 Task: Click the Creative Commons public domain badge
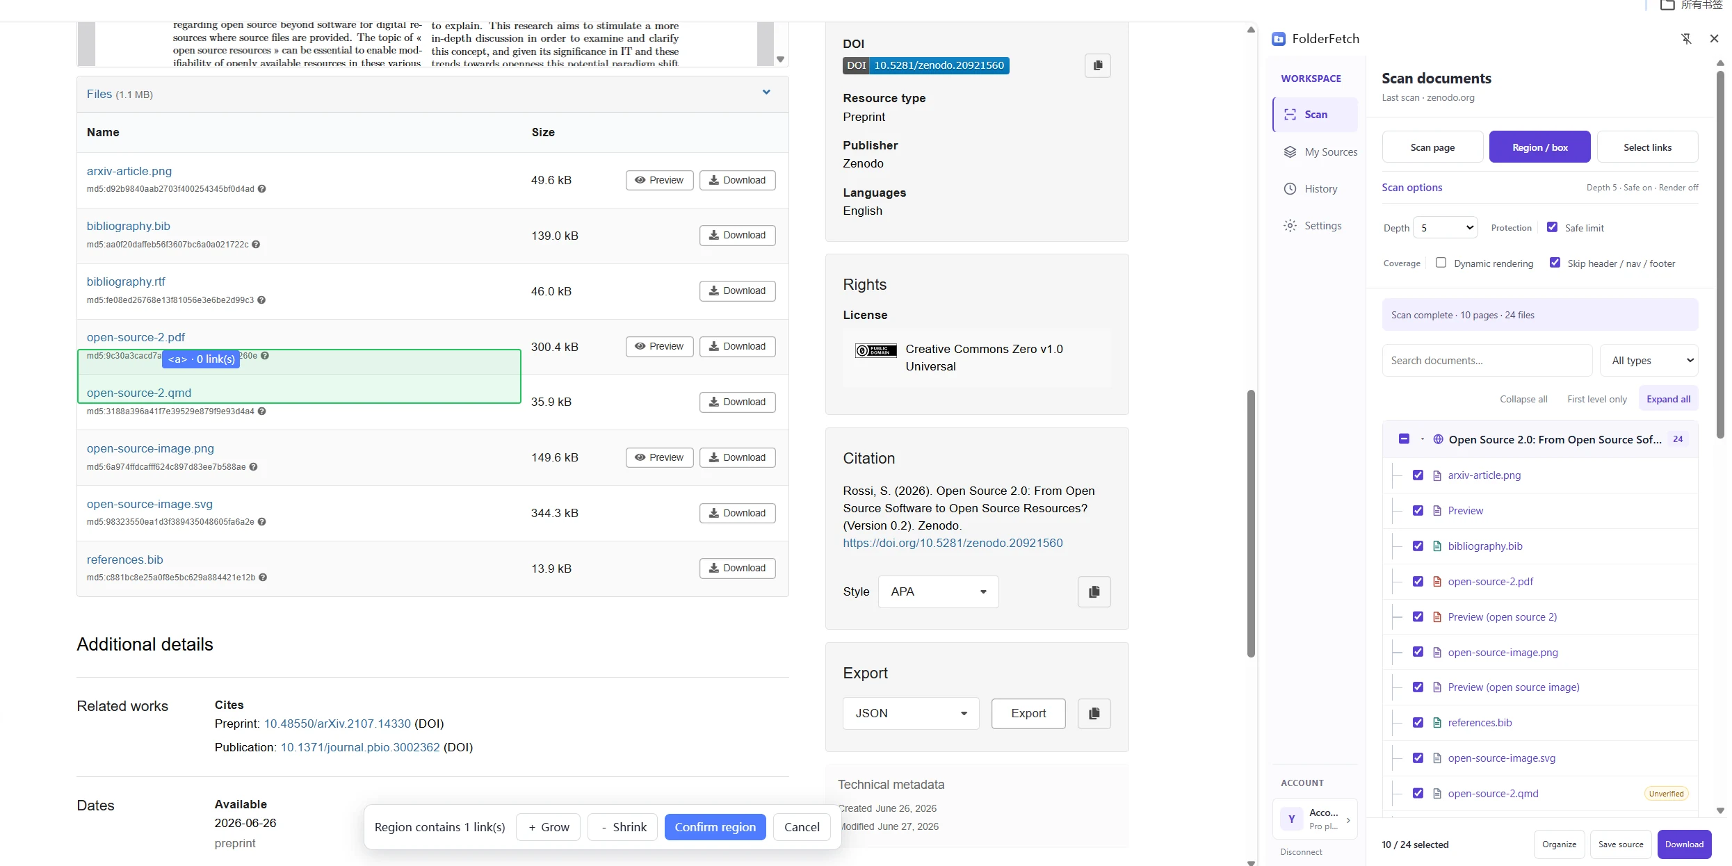point(875,350)
